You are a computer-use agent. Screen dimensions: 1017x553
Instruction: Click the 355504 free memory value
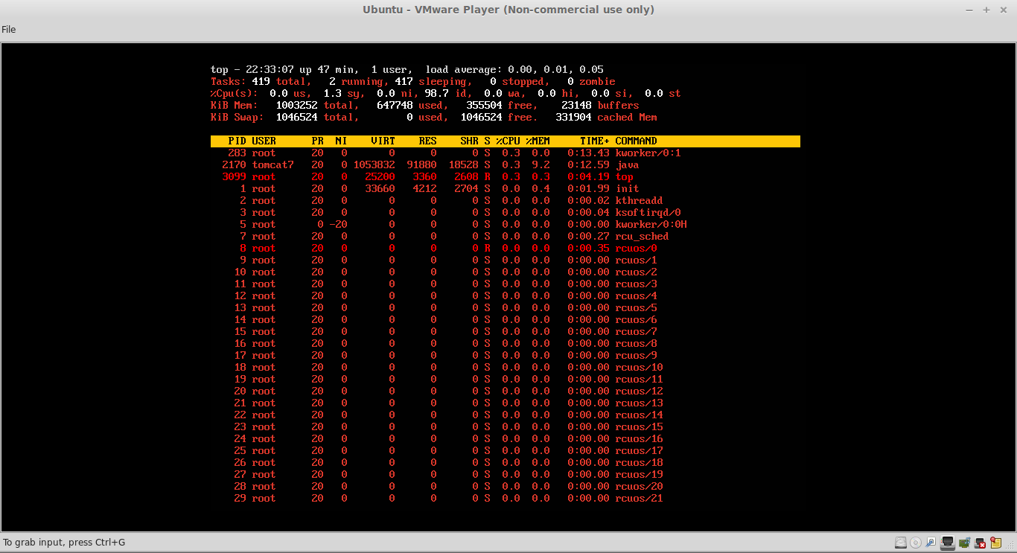click(x=484, y=105)
